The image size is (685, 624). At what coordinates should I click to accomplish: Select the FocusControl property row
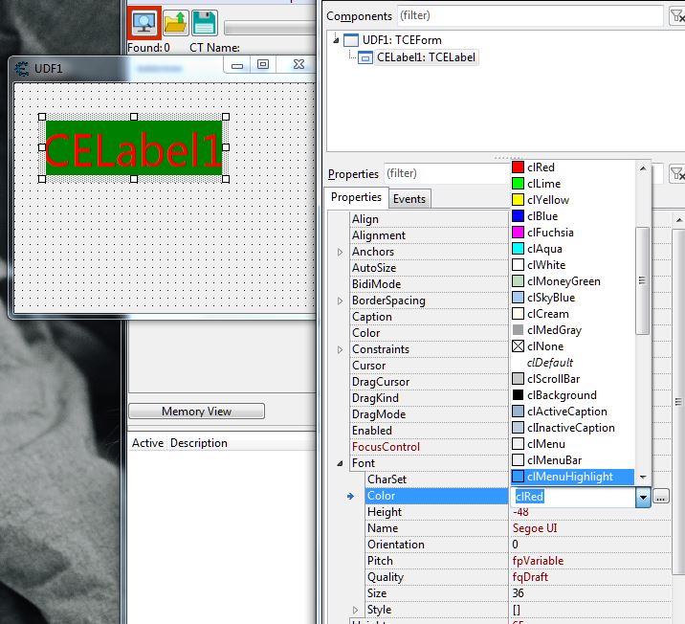[x=429, y=447]
